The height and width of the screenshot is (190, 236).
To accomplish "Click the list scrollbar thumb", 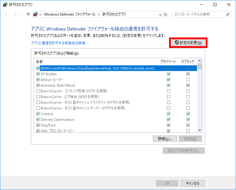I will click(x=200, y=67).
